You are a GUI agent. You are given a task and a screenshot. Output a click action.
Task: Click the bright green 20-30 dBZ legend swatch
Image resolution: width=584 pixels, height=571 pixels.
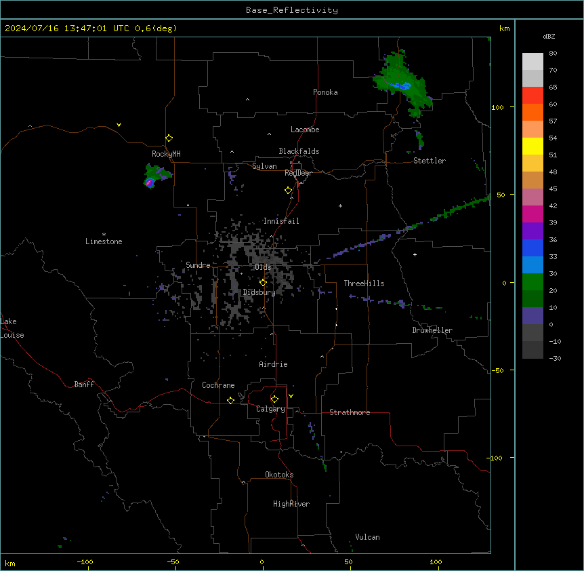533,282
